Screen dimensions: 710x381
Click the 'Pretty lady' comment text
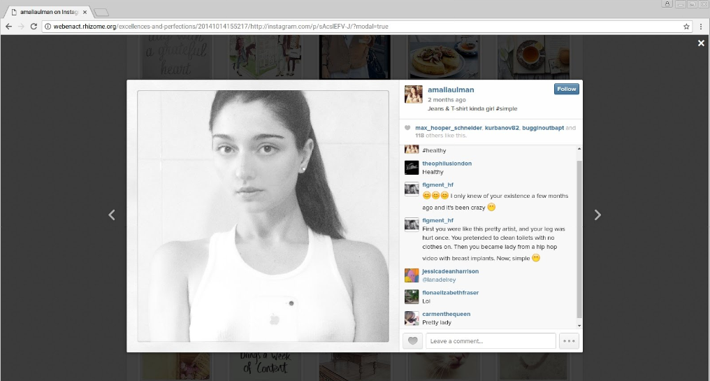[437, 322]
